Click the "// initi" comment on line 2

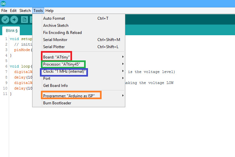(23, 44)
